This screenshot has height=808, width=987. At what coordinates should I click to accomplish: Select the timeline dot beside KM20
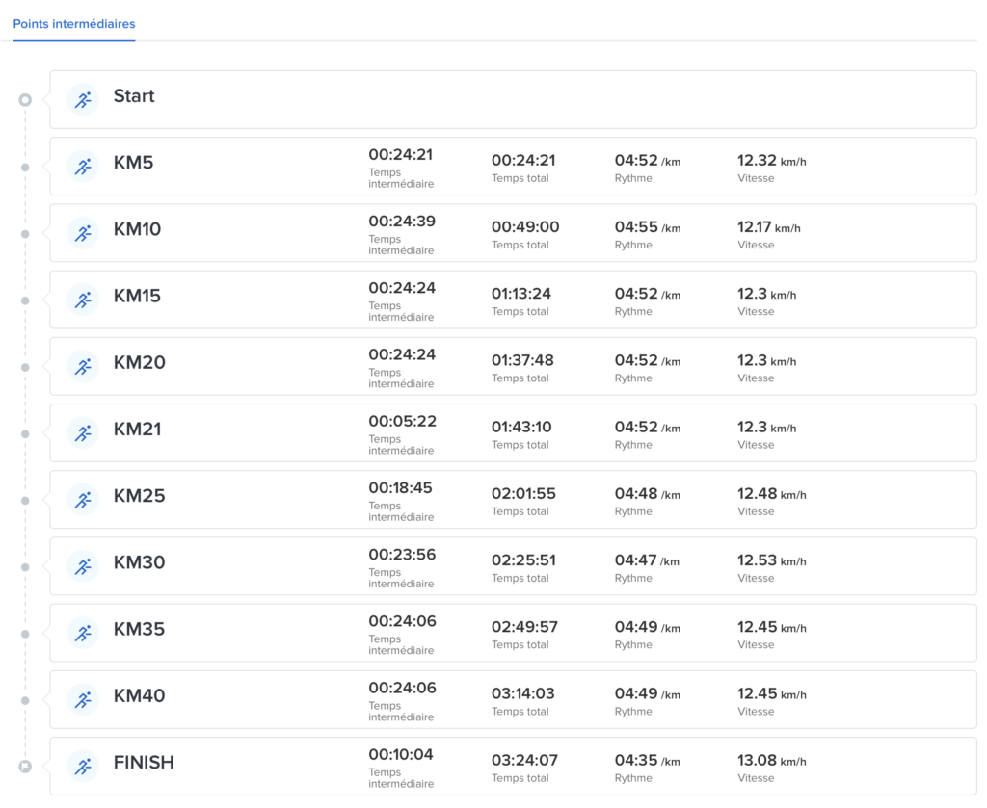point(25,367)
